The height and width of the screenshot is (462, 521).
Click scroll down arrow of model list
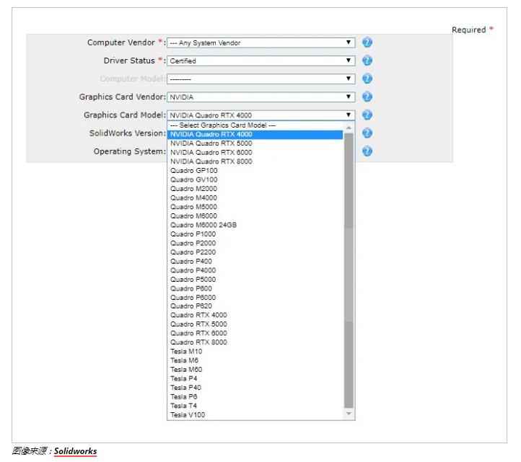(x=349, y=414)
